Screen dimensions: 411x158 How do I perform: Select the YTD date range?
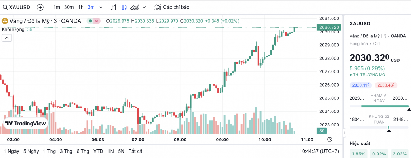98,151
